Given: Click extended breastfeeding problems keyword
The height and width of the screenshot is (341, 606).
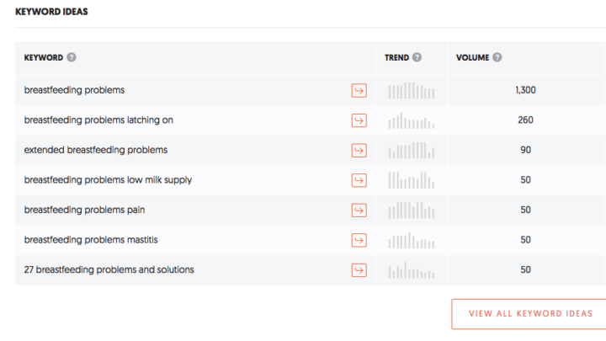Looking at the screenshot, I should [96, 150].
